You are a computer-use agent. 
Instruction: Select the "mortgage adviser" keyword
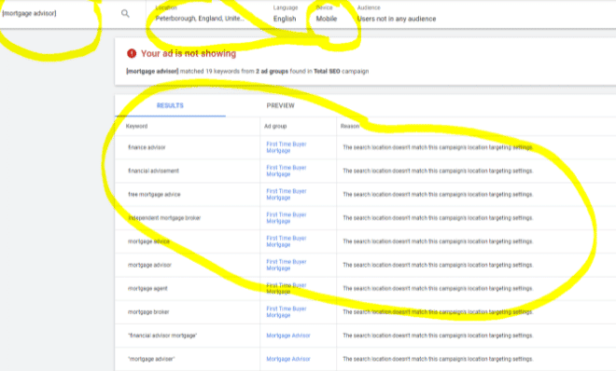151,359
